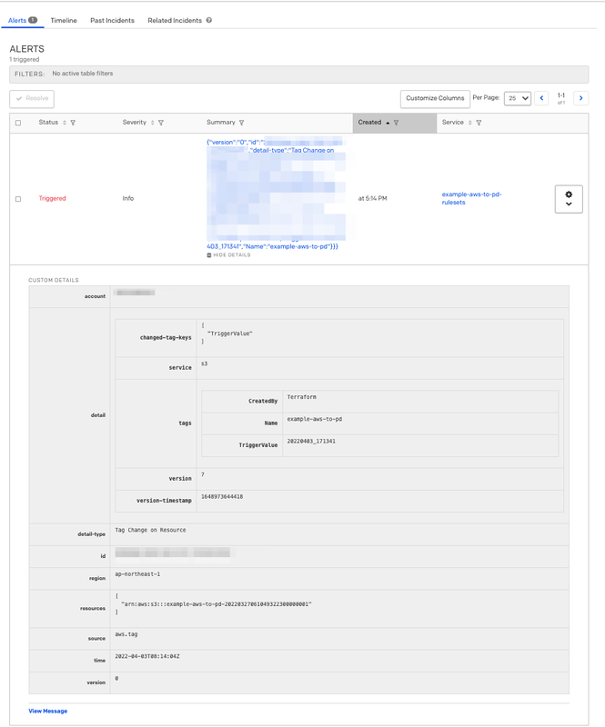Select the Triggered alert row checkbox
Viewport: 605px width, 727px height.
coord(18,199)
